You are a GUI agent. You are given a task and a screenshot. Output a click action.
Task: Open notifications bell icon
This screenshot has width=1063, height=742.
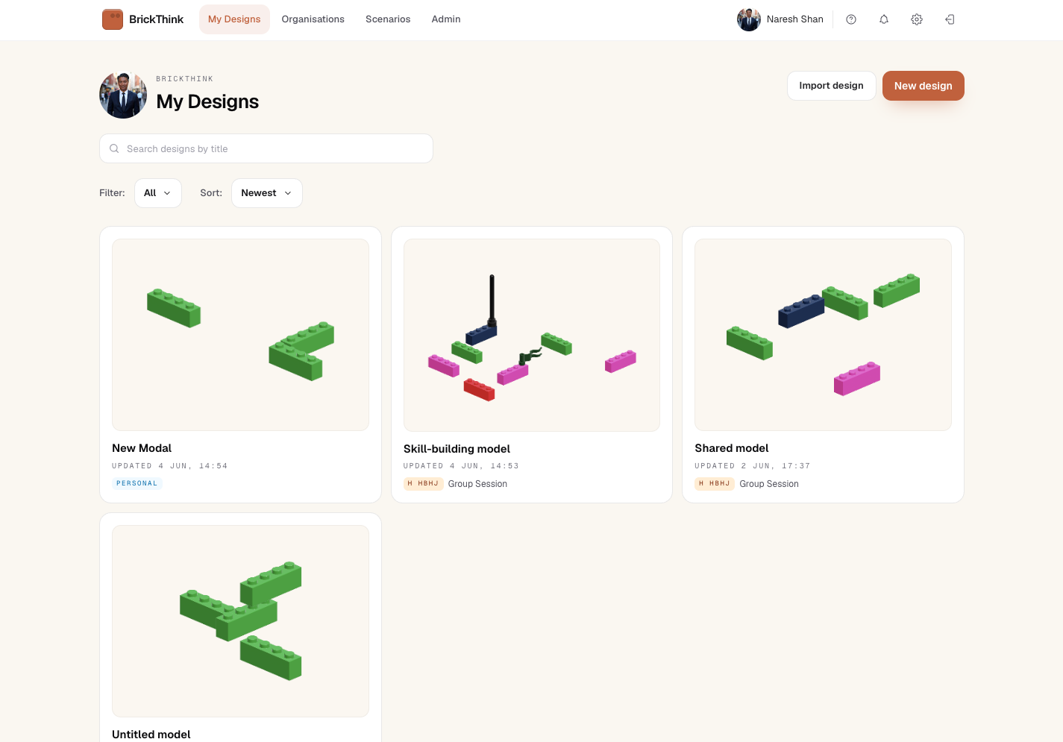tap(884, 19)
